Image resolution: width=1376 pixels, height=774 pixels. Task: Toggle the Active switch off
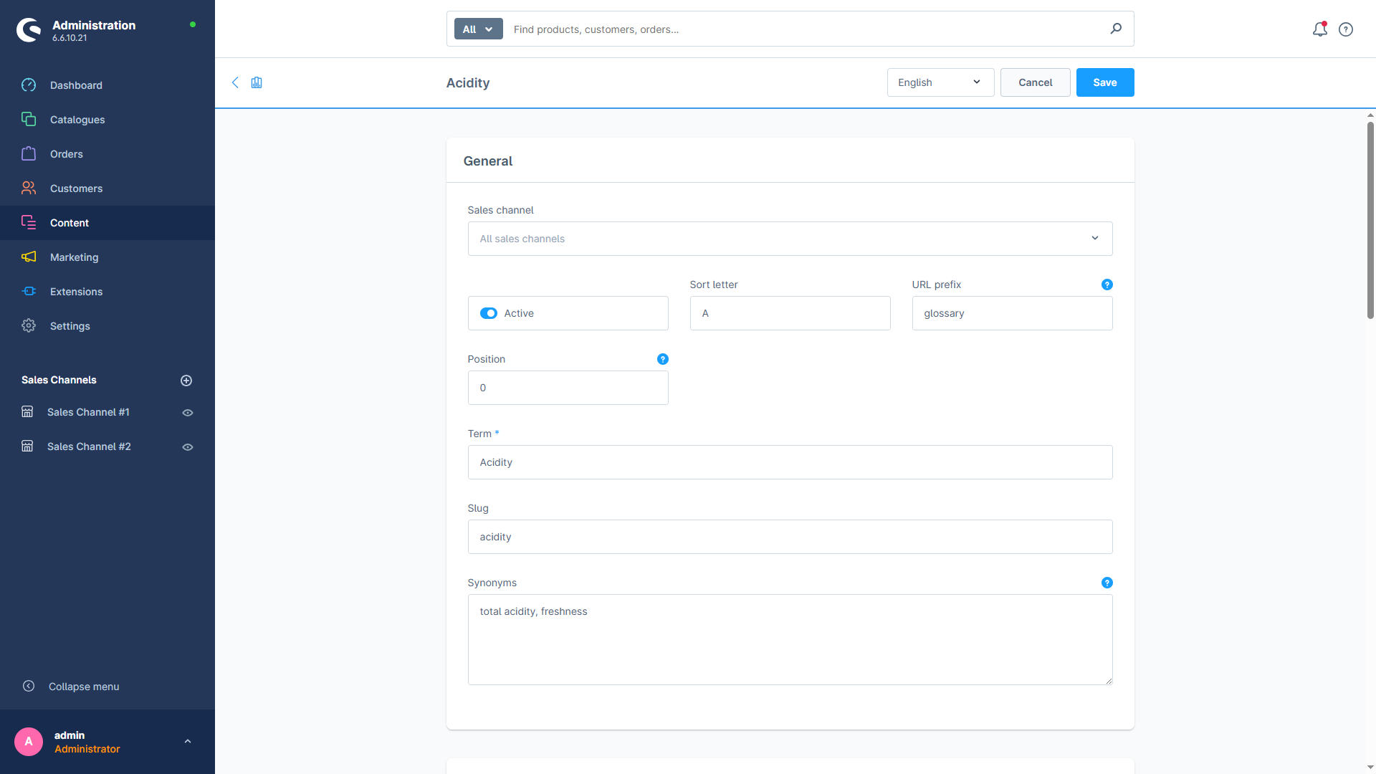pos(489,313)
